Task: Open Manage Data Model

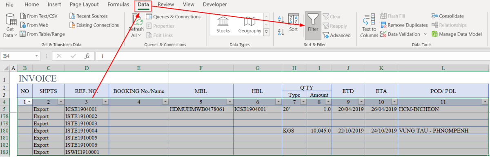Action: point(457,34)
